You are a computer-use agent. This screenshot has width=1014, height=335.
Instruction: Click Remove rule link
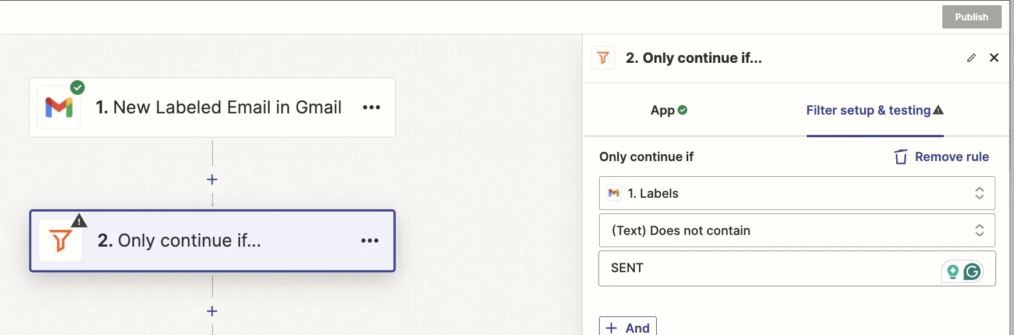click(x=952, y=157)
